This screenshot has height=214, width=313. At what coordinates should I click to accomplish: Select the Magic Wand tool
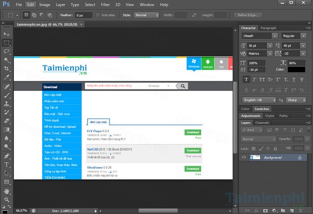(7, 60)
